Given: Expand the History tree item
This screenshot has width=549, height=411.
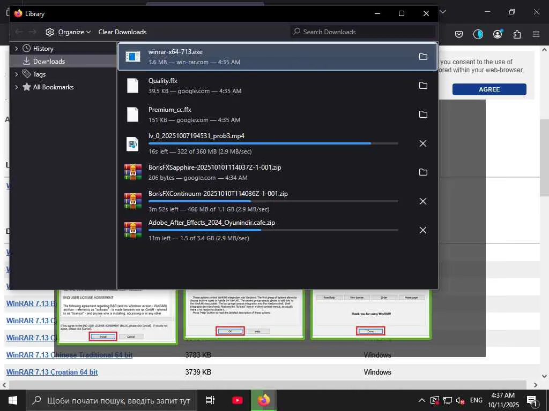Looking at the screenshot, I should coord(16,49).
